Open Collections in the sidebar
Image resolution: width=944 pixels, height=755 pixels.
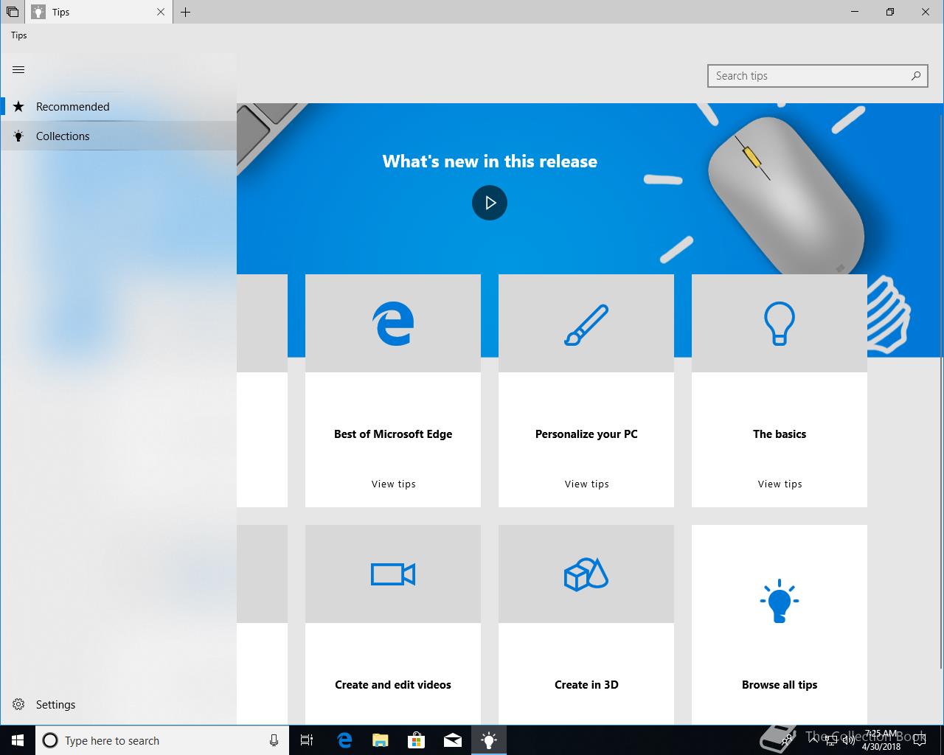[x=118, y=136]
